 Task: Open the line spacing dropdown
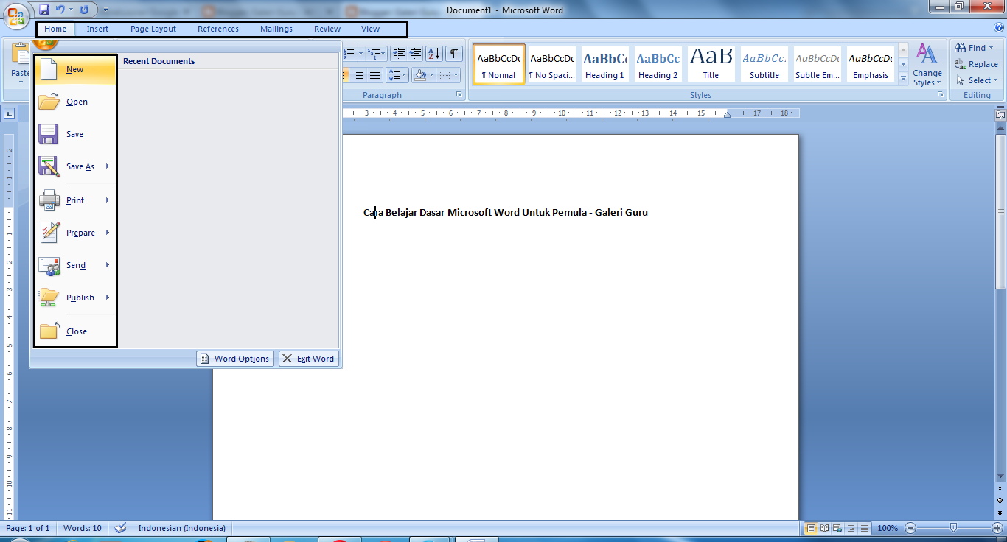point(397,74)
